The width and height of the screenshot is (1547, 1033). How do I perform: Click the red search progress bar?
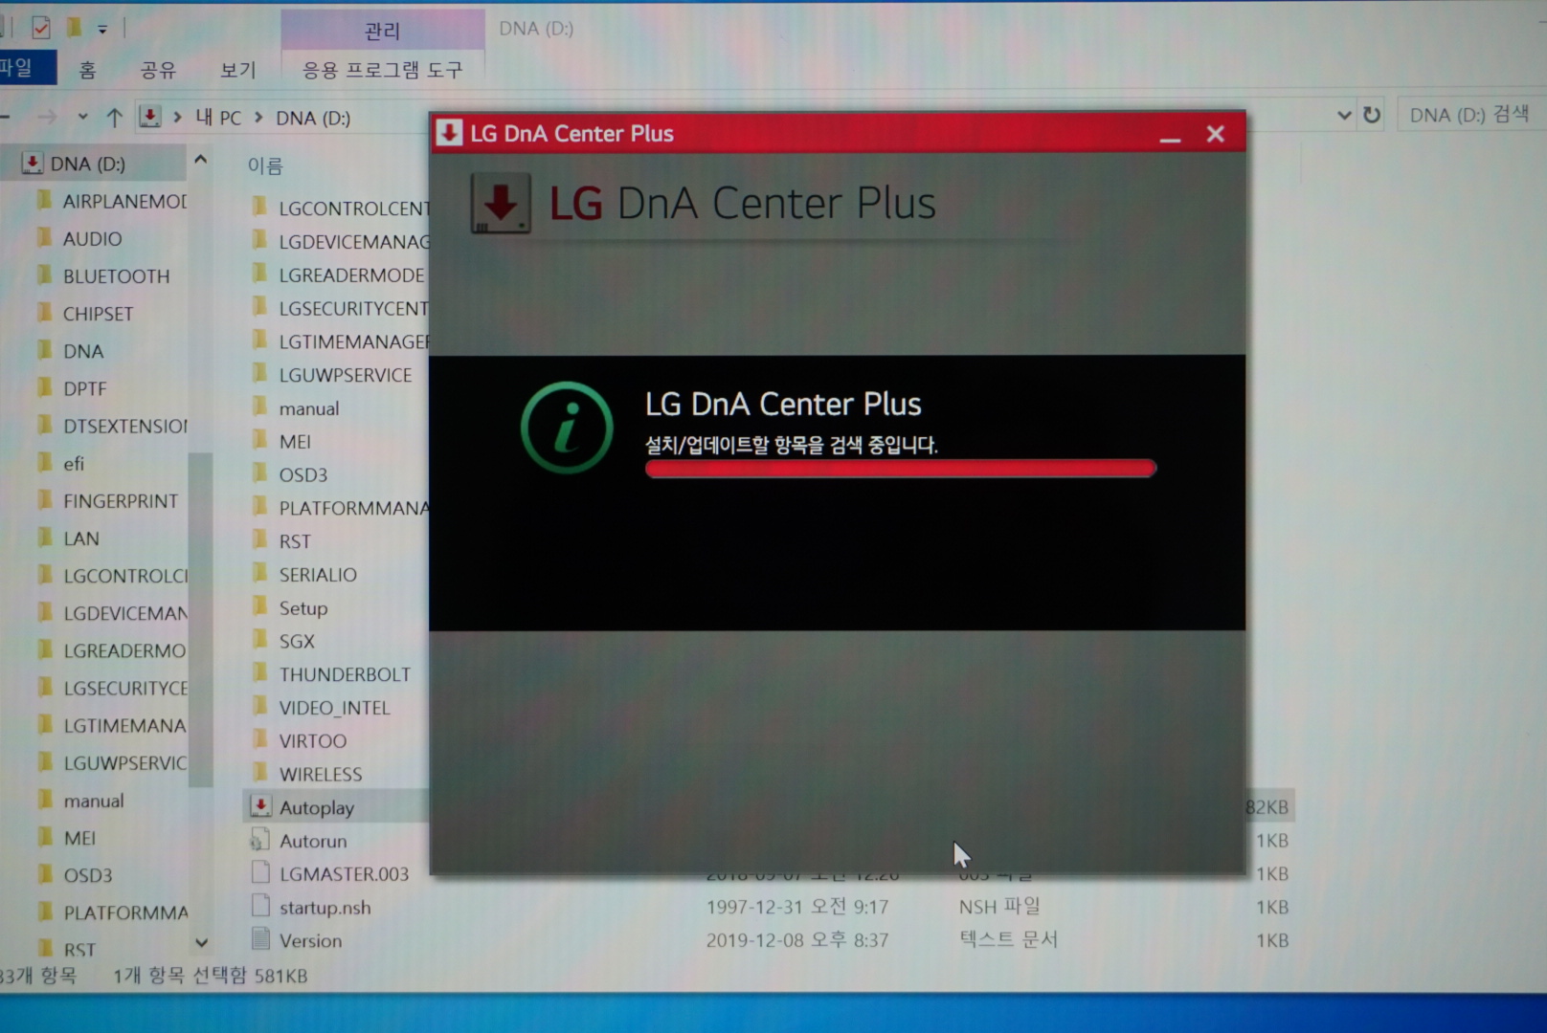pos(901,468)
